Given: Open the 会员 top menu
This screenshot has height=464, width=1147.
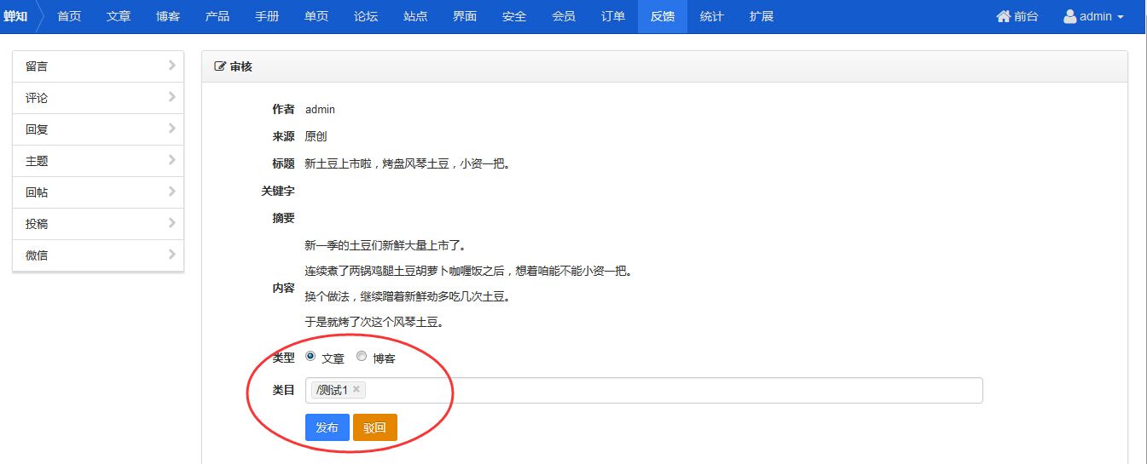Looking at the screenshot, I should (x=564, y=16).
